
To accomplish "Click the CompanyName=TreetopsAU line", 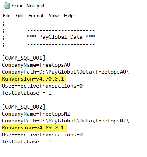I will click(x=36, y=65).
